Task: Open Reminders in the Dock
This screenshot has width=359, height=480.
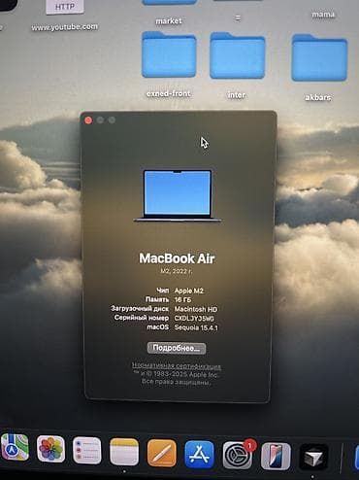Action: [x=86, y=451]
